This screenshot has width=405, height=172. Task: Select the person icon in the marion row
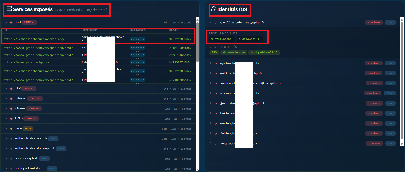(216, 123)
